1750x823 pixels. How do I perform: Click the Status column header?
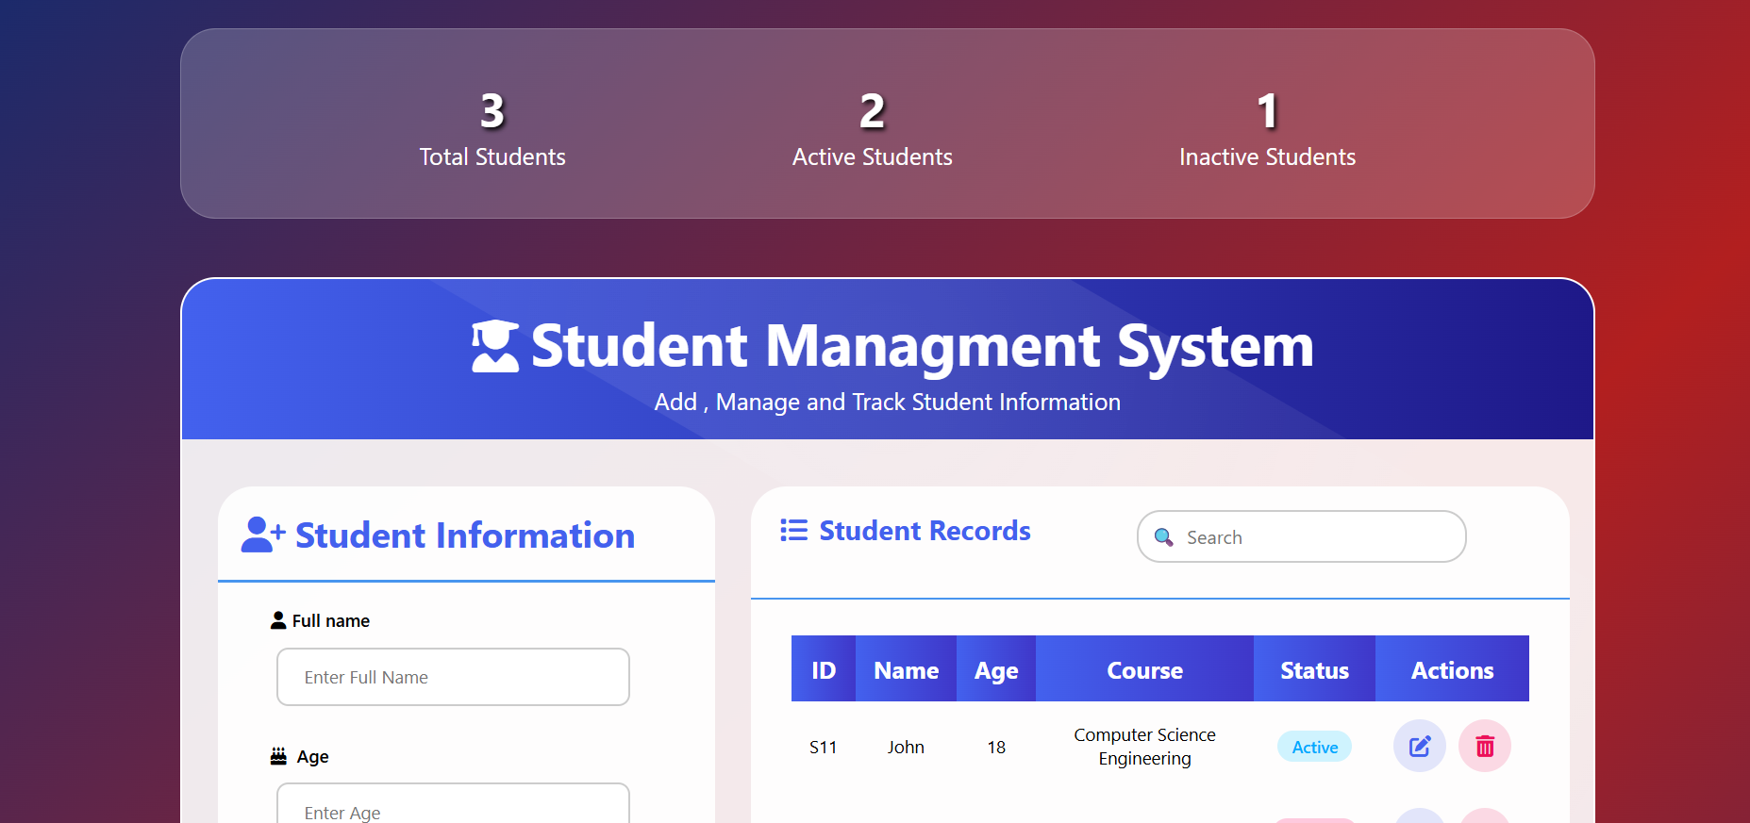click(x=1314, y=669)
